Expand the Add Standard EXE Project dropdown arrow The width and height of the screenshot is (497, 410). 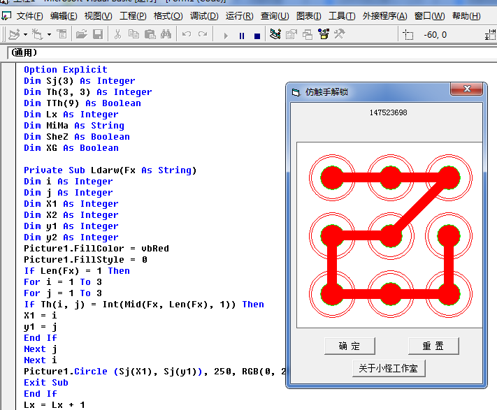(x=26, y=34)
